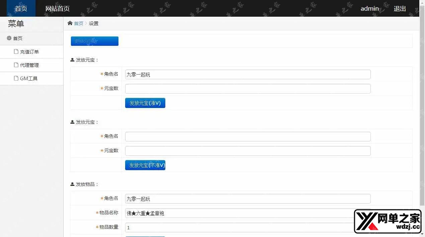Click the 网单之家 logo
Image resolution: width=425 pixels, height=237 pixels.
[387, 221]
